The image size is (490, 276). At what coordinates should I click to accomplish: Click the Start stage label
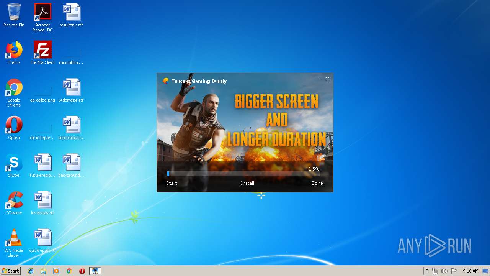172,183
